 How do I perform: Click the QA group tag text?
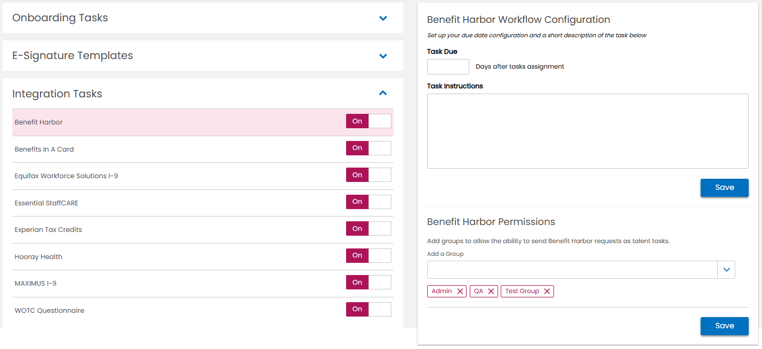point(479,292)
